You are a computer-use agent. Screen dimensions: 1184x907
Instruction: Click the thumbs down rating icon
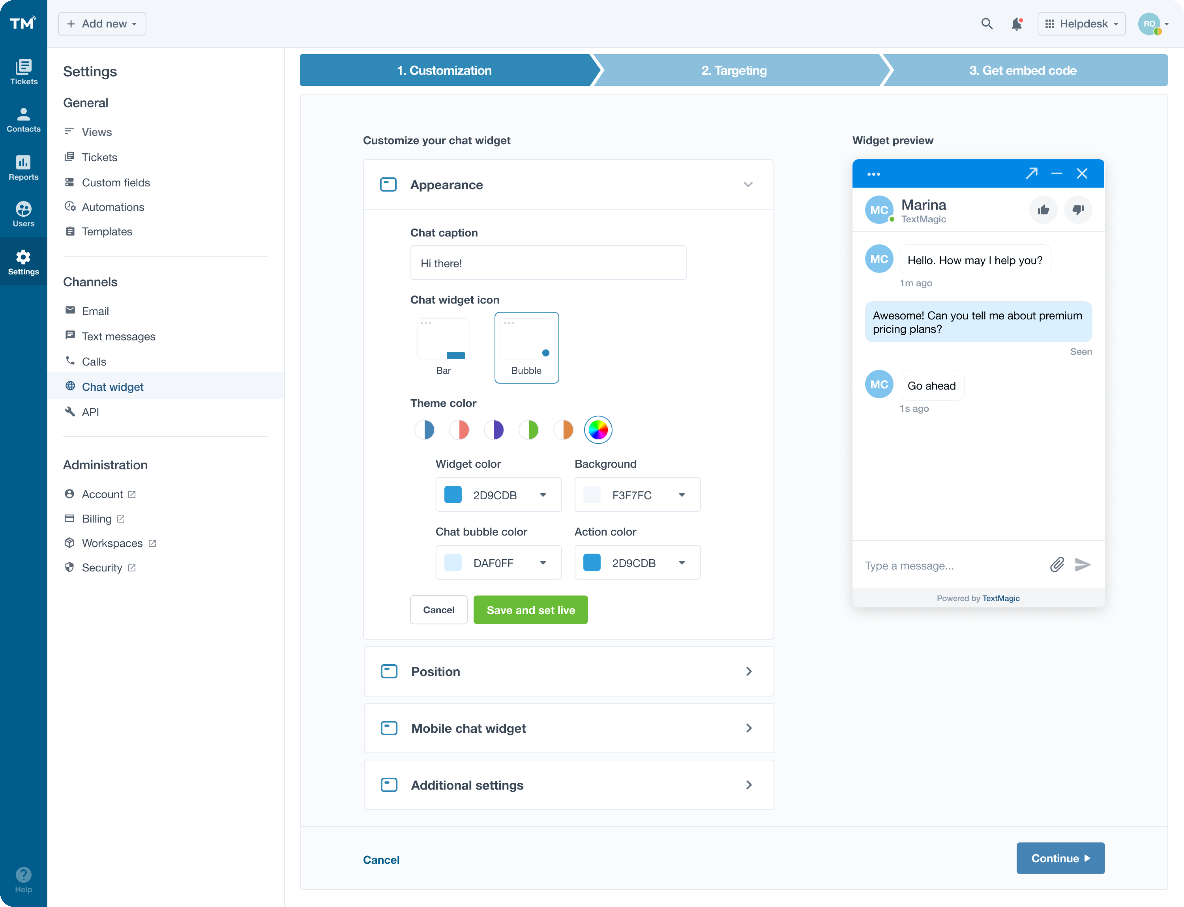point(1078,209)
